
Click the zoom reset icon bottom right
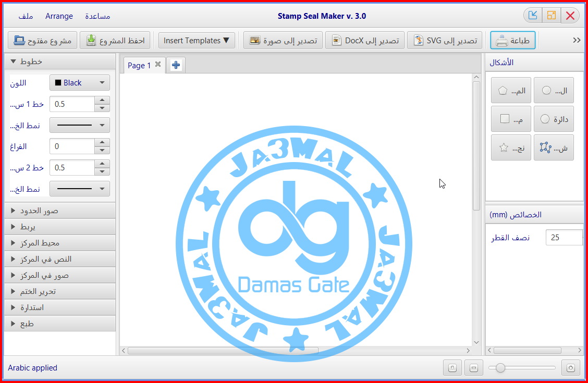pyautogui.click(x=570, y=367)
